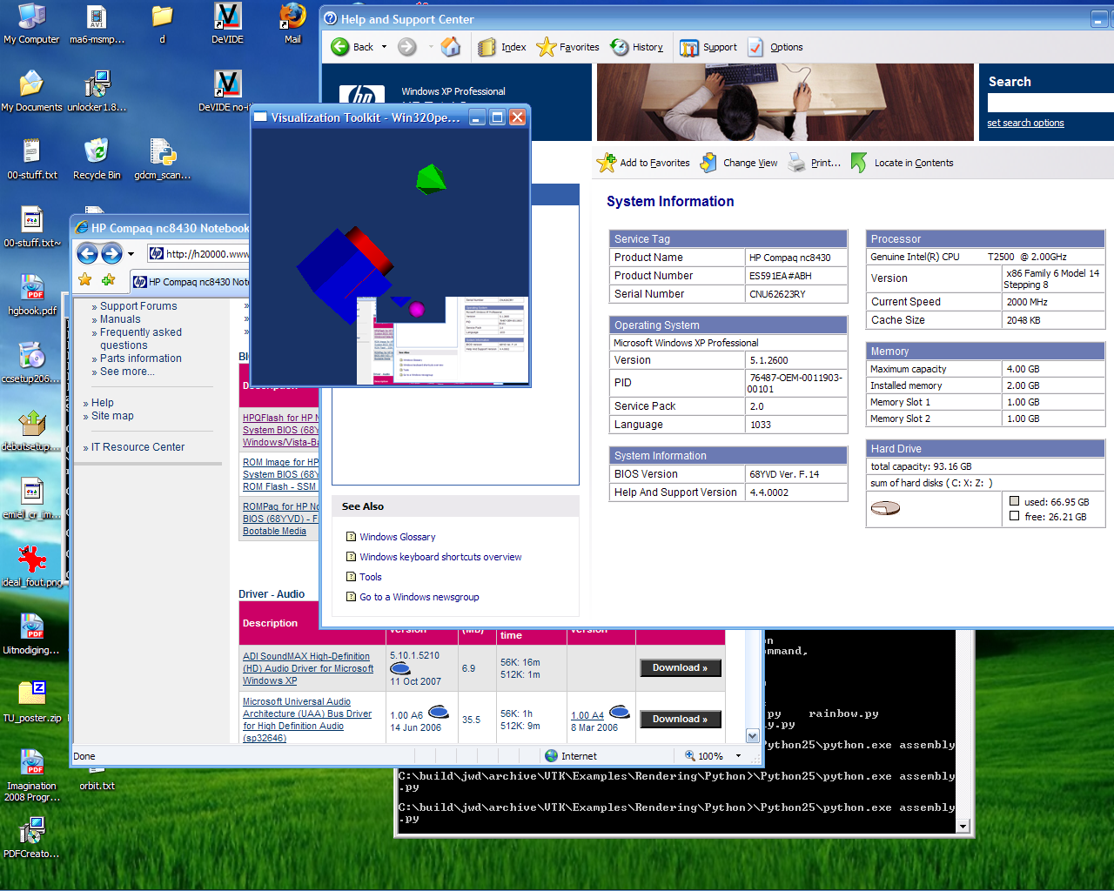The image size is (1114, 891).
Task: Open Go to a Windows newsgroup link
Action: [x=419, y=597]
